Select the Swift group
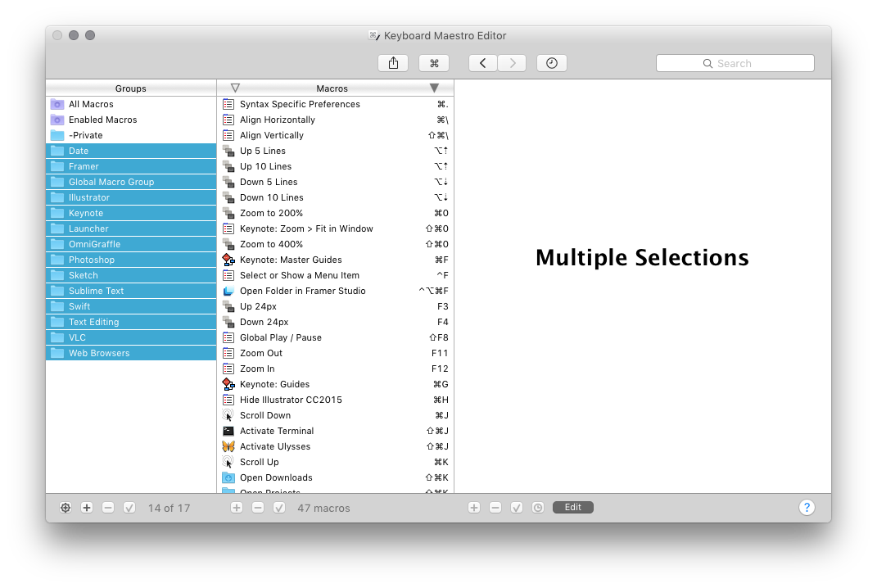The image size is (877, 588). [131, 306]
